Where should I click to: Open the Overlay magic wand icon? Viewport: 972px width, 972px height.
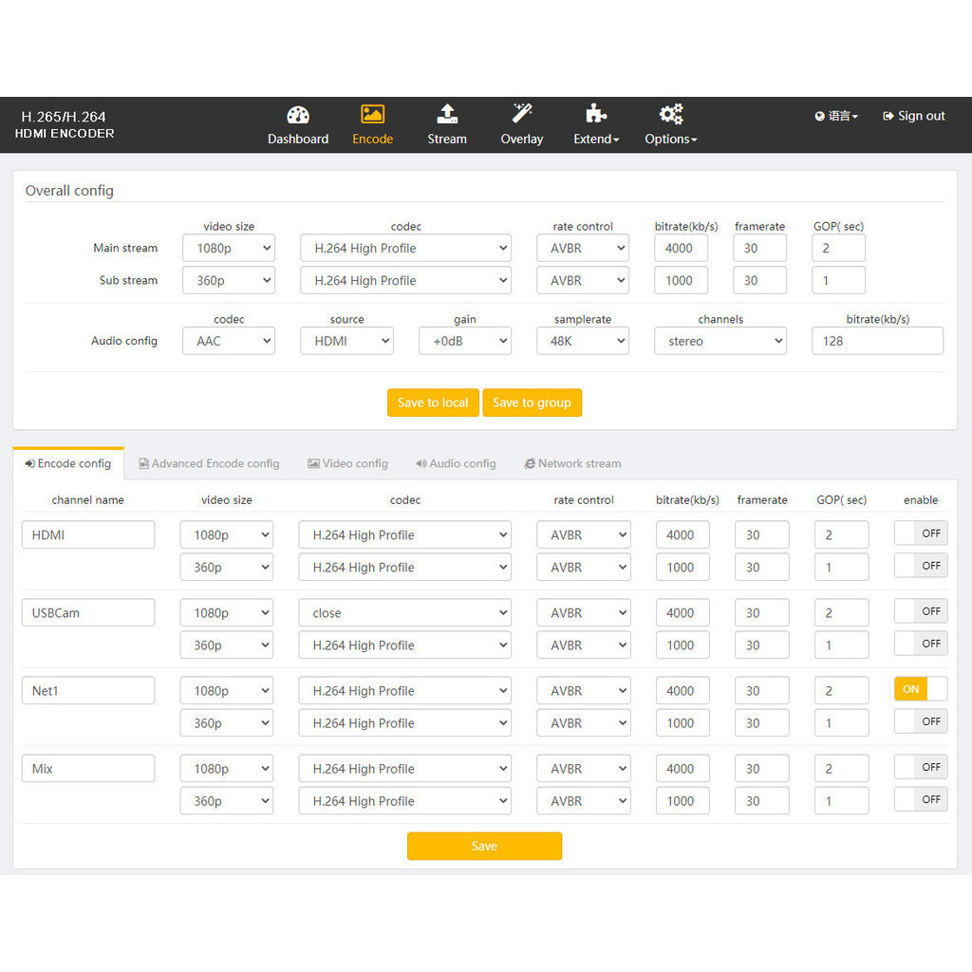522,115
